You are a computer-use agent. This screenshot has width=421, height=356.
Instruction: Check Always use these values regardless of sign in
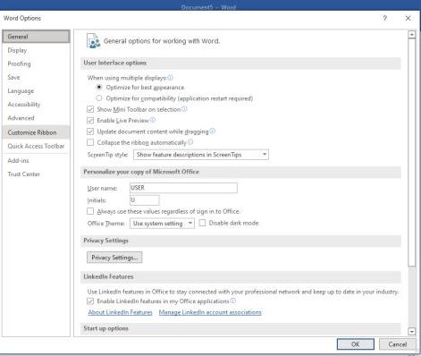coord(90,211)
